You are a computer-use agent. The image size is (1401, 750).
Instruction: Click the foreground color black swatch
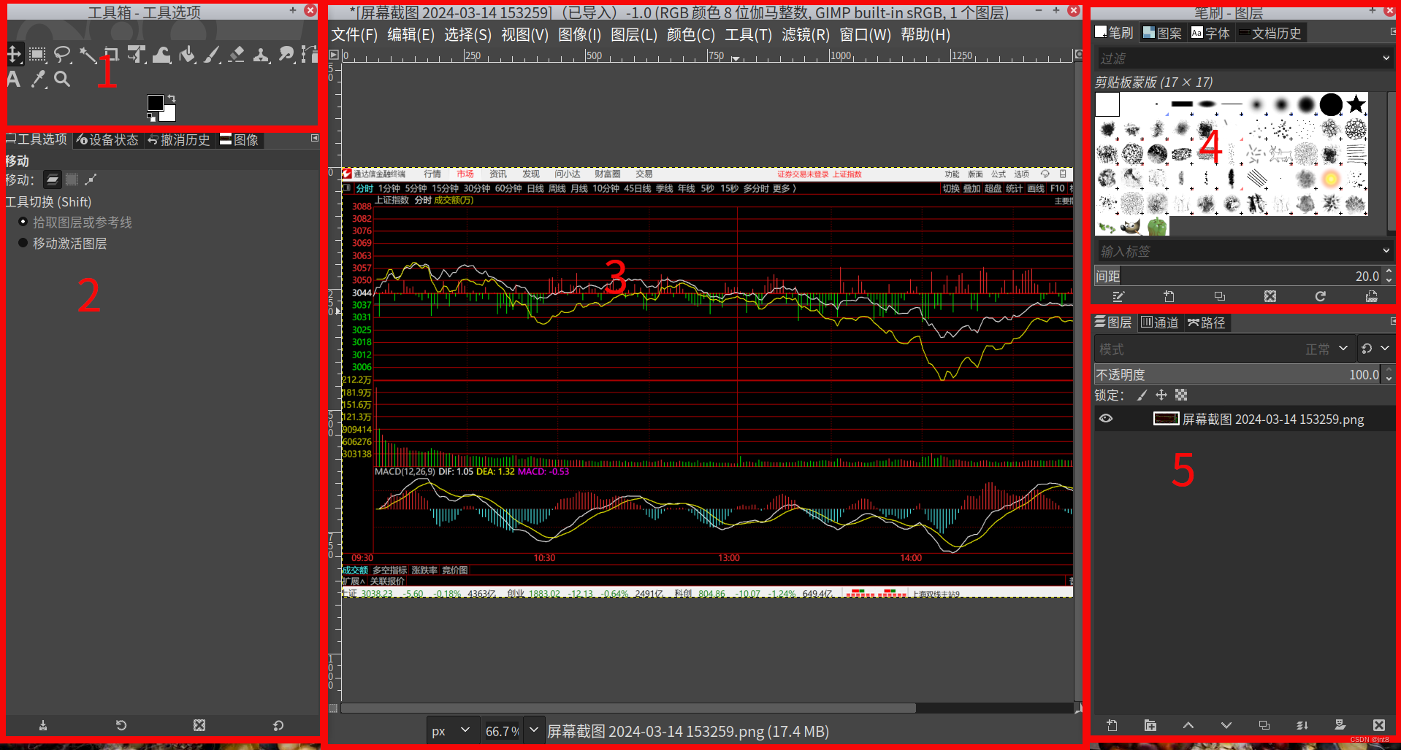[x=155, y=102]
